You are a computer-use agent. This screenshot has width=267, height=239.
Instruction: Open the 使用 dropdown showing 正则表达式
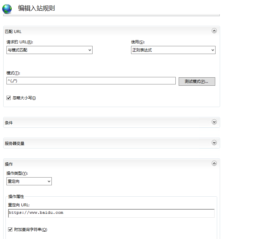tap(173, 50)
